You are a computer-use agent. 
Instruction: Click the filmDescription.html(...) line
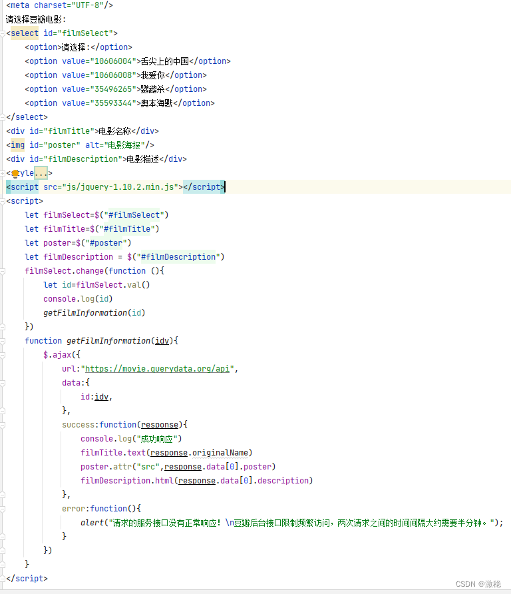(x=196, y=481)
